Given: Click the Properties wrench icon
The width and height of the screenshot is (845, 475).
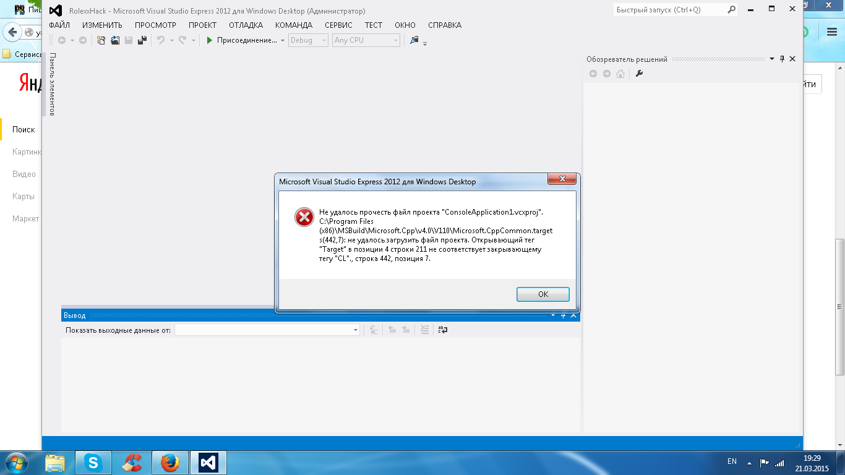Looking at the screenshot, I should click(x=640, y=74).
